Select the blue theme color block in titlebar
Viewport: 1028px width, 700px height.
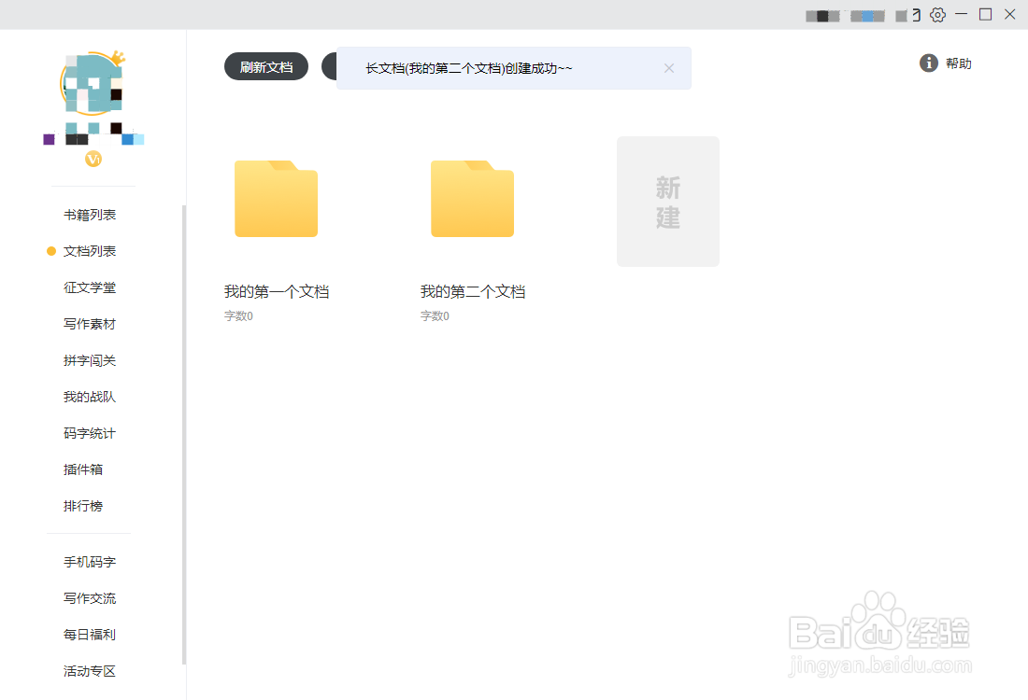click(x=865, y=15)
